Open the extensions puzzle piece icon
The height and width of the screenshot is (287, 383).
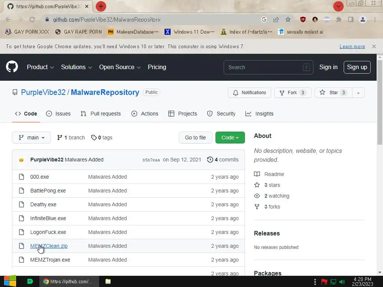pyautogui.click(x=338, y=19)
